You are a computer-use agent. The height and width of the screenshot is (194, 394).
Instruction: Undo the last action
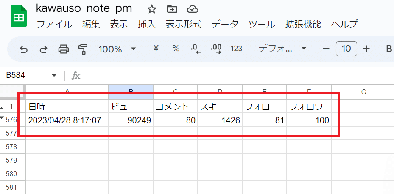click(24, 49)
